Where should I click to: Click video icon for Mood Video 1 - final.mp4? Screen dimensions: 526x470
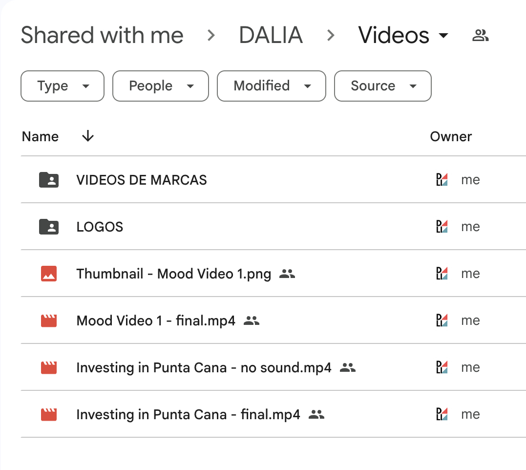click(49, 320)
